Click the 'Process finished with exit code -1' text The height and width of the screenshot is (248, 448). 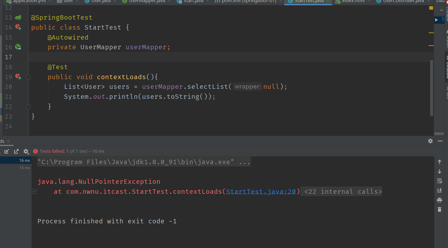[x=107, y=221]
